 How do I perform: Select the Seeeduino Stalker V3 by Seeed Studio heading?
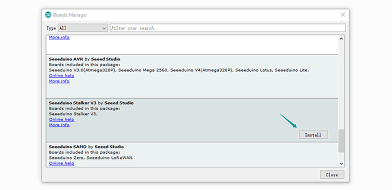point(91,103)
